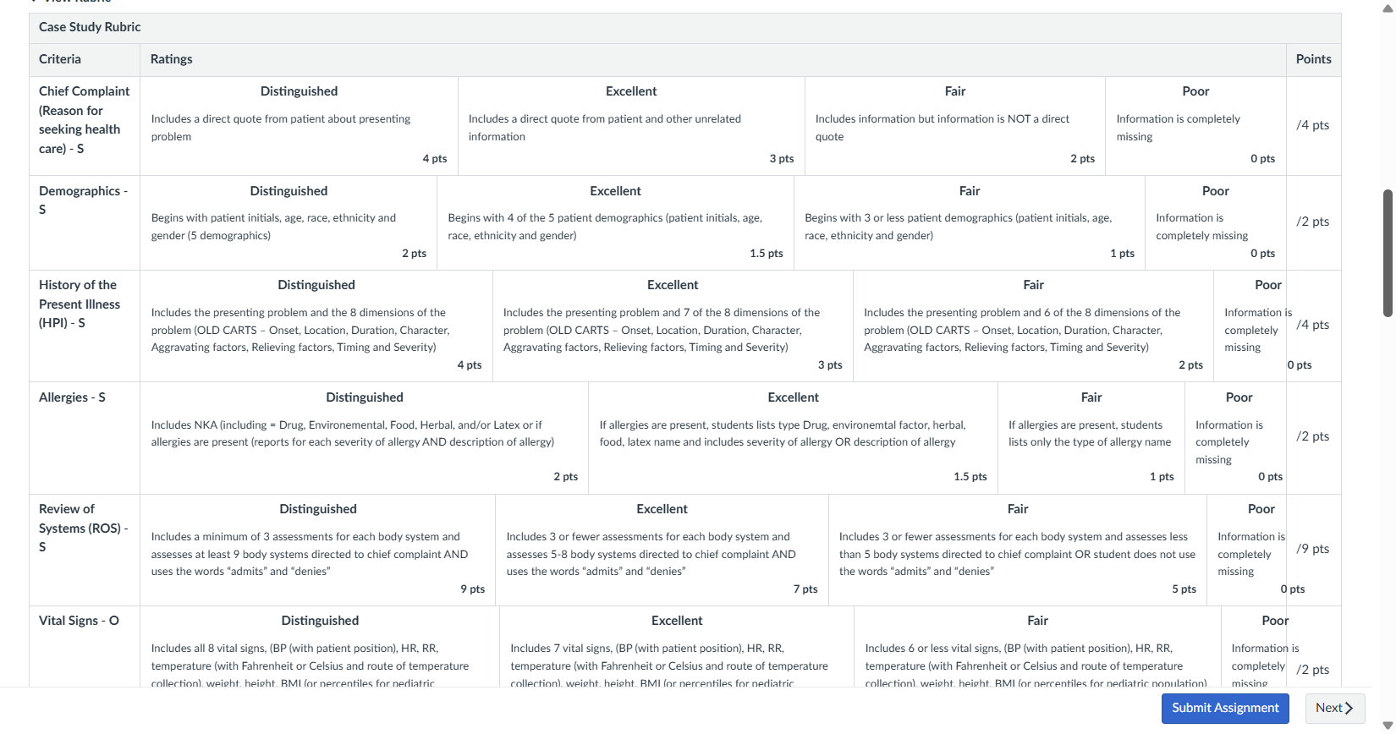Click the vertical scrollbar thumb

1388,254
